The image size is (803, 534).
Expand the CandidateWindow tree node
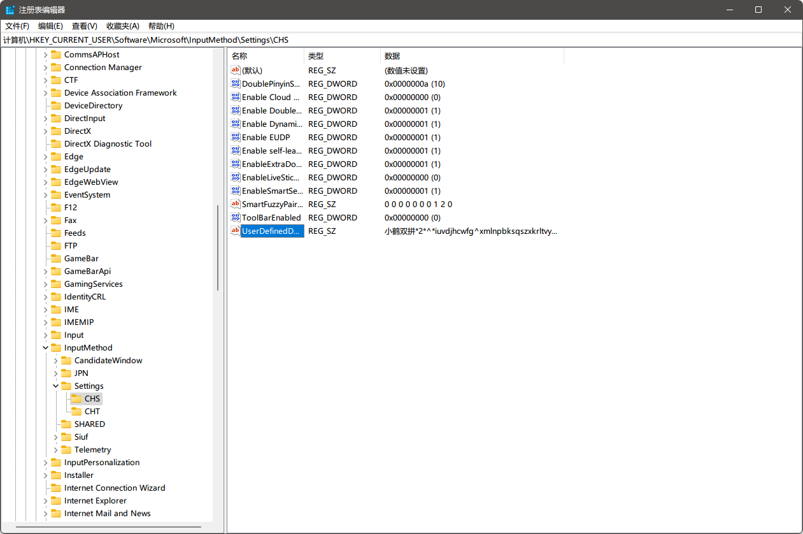pyautogui.click(x=55, y=361)
